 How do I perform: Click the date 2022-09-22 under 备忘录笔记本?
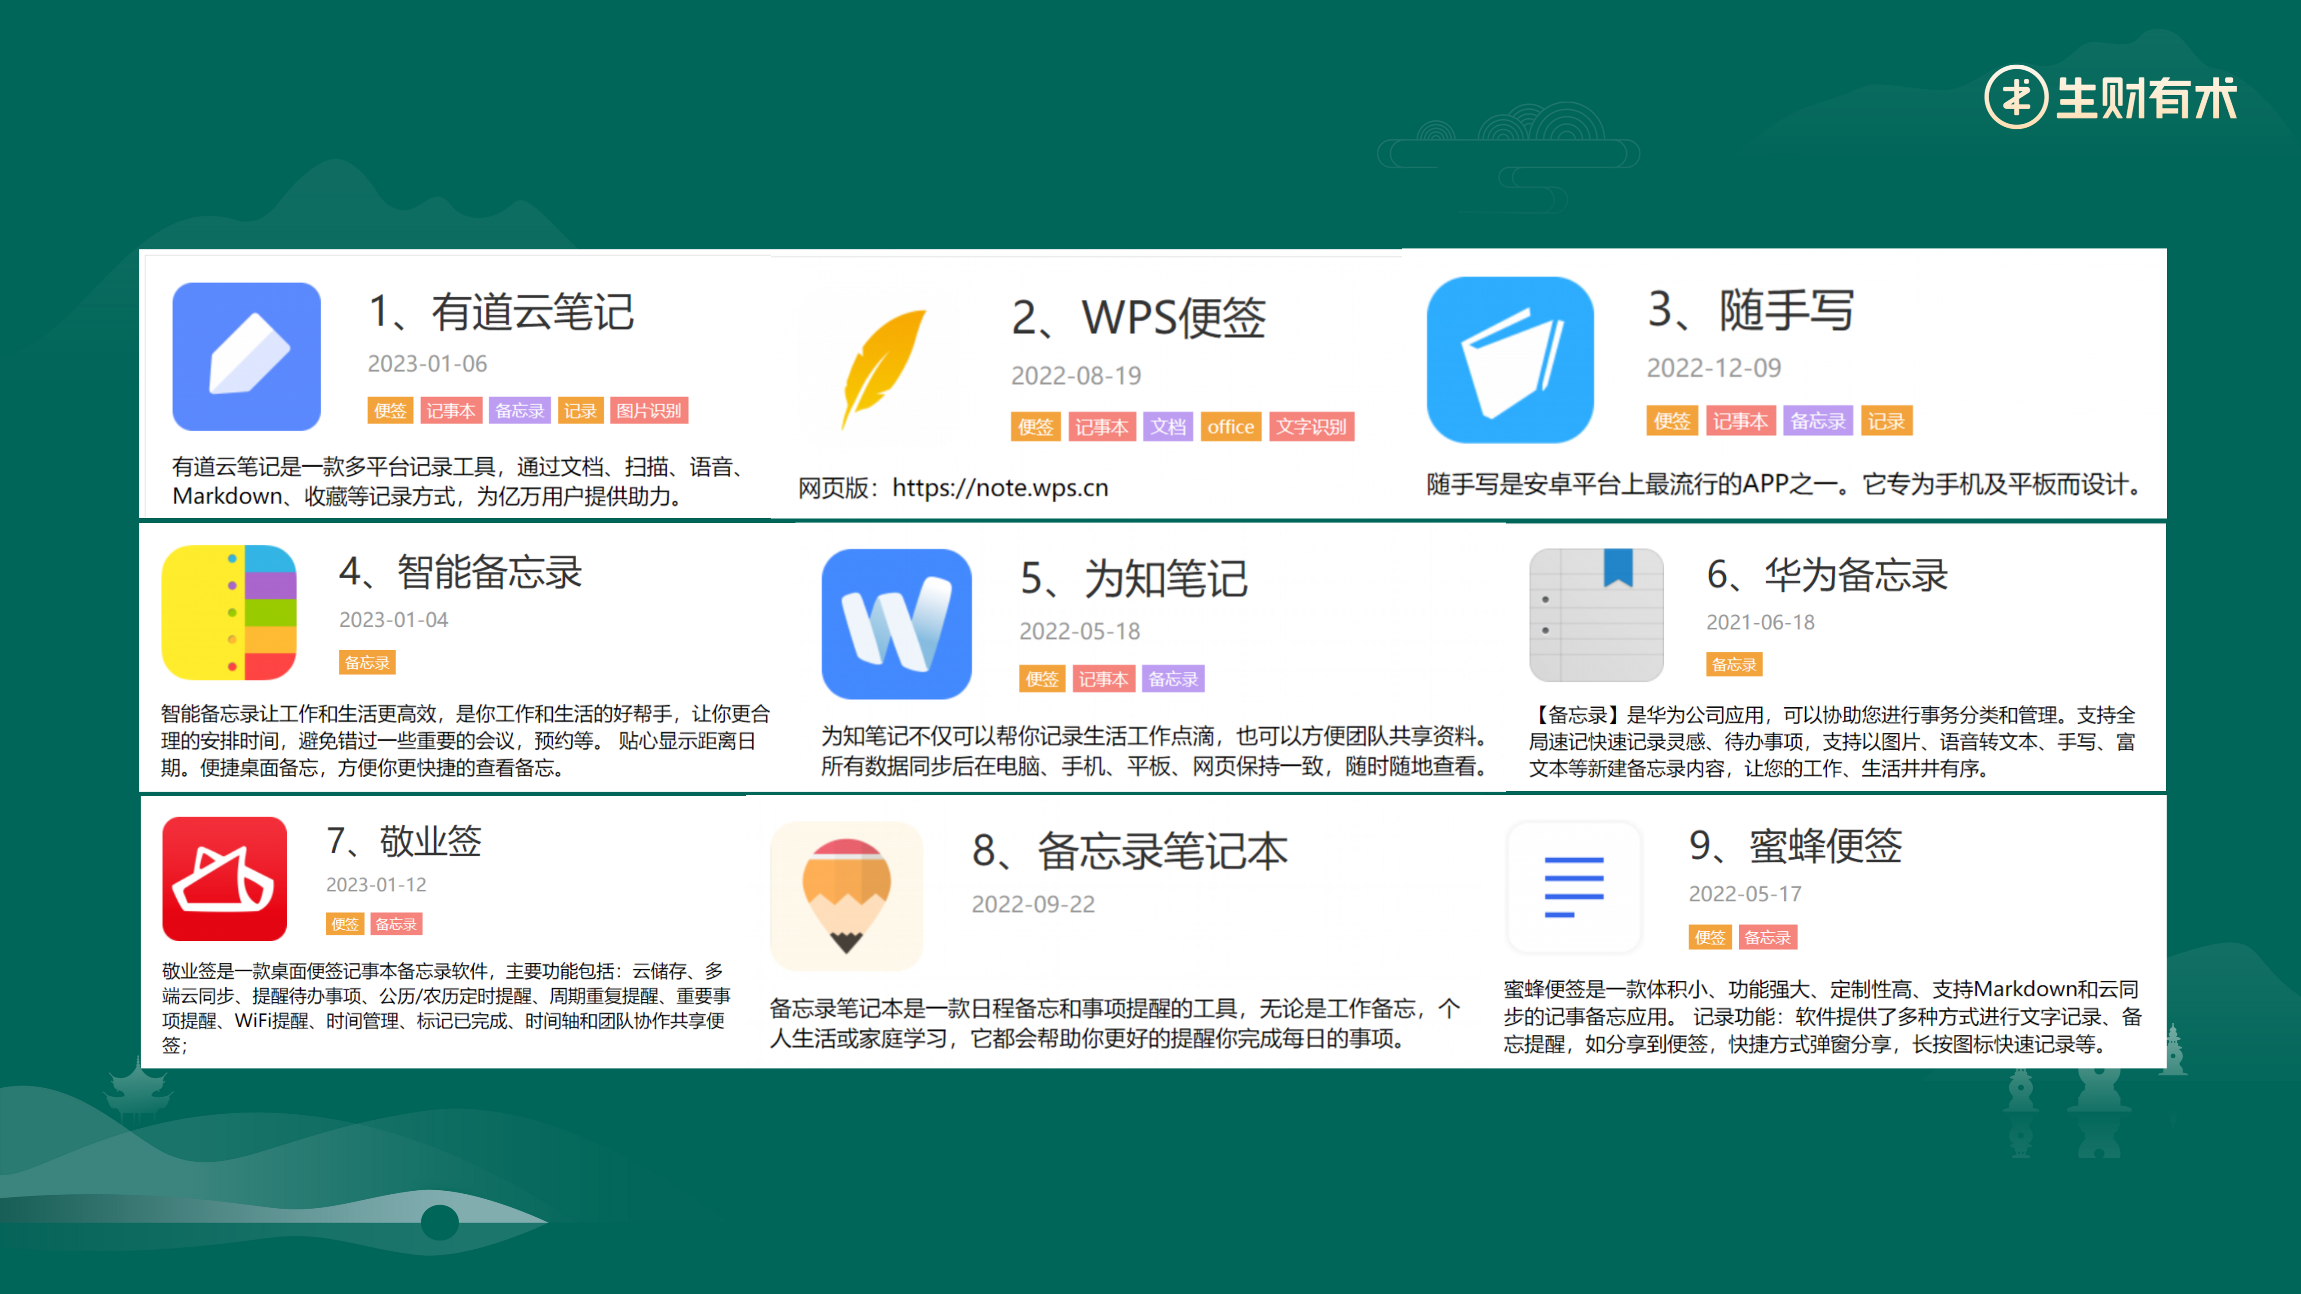click(x=1034, y=904)
